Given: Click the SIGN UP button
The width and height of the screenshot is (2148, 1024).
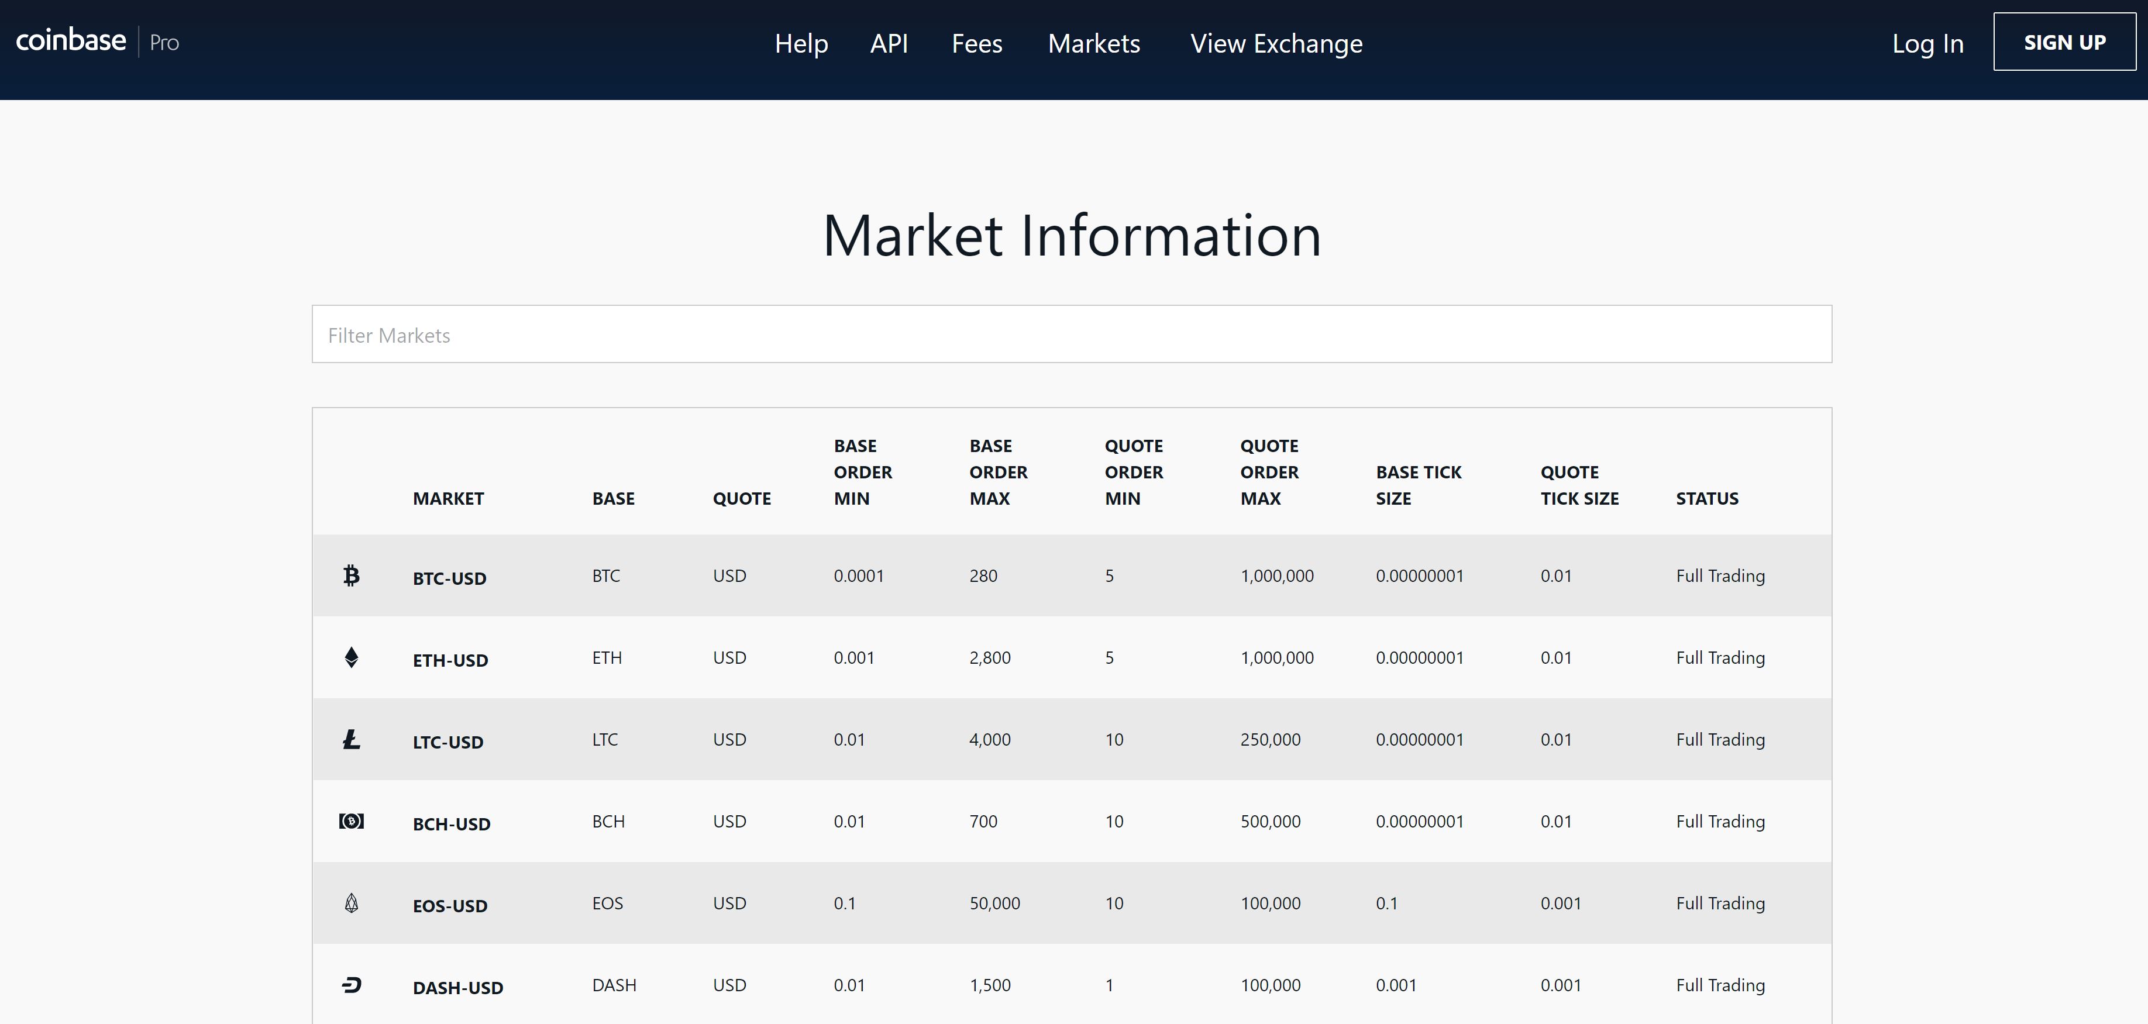Looking at the screenshot, I should (2064, 42).
